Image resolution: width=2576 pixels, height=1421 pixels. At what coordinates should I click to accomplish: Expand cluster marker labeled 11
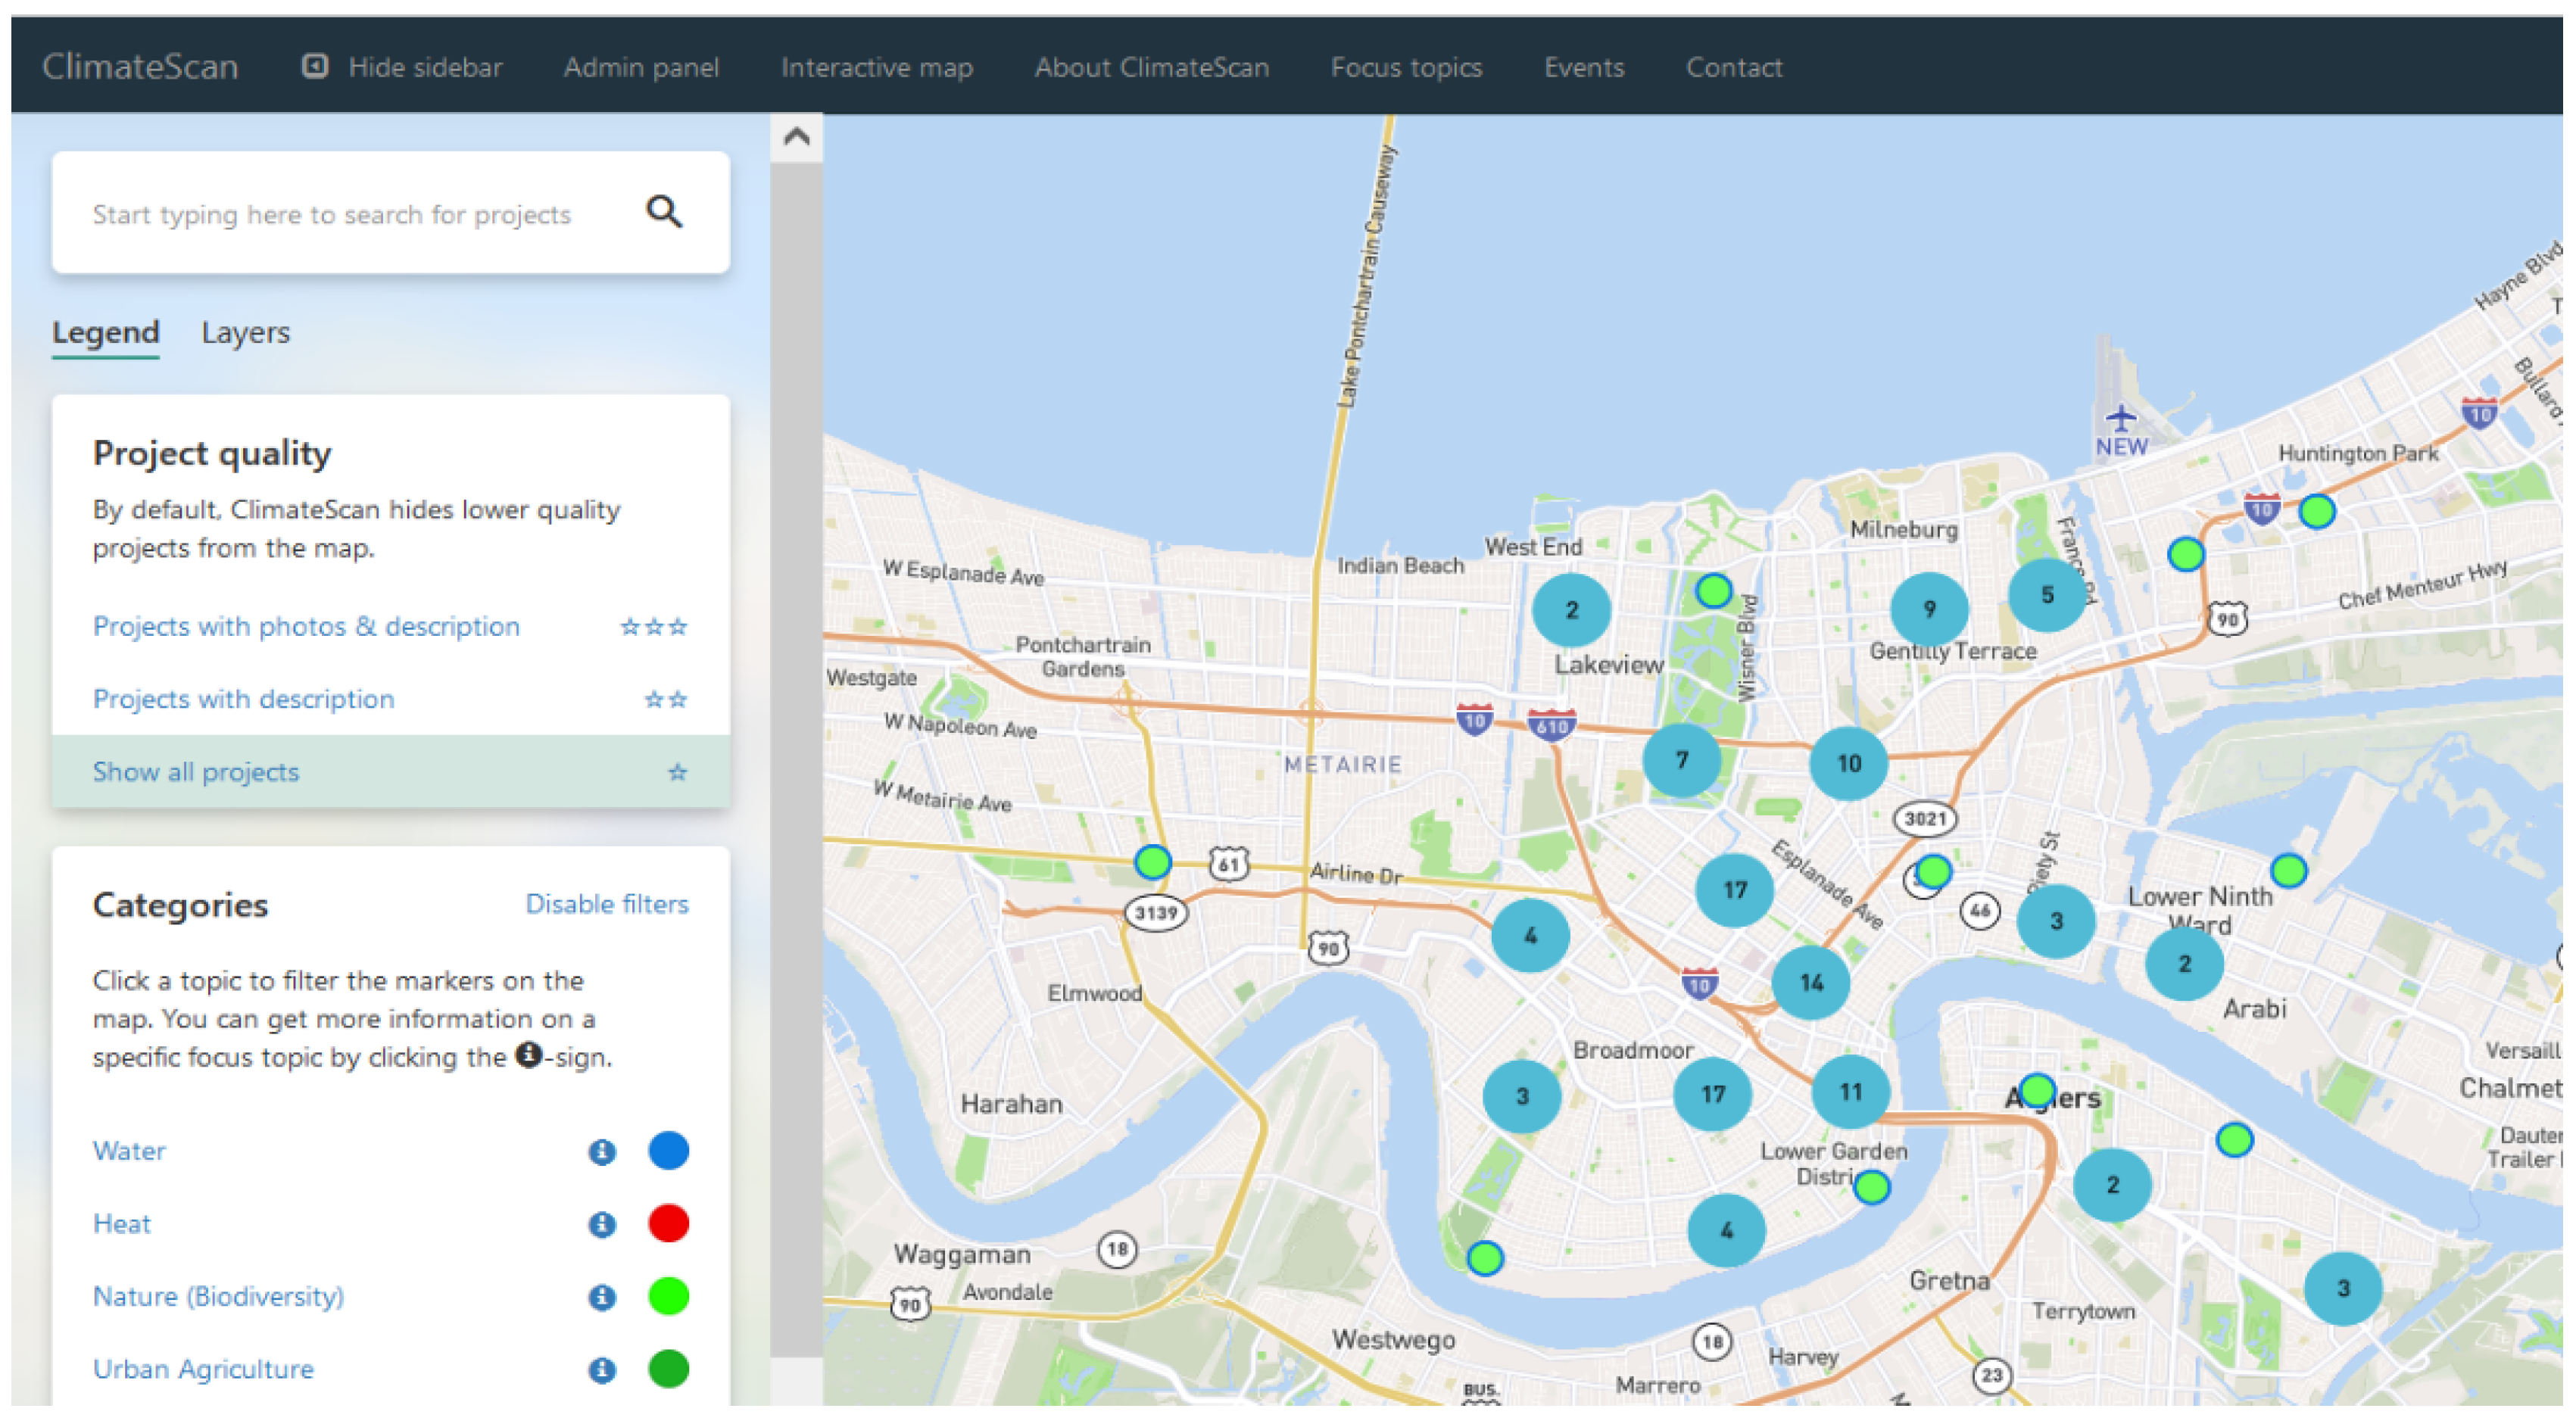point(1850,1091)
